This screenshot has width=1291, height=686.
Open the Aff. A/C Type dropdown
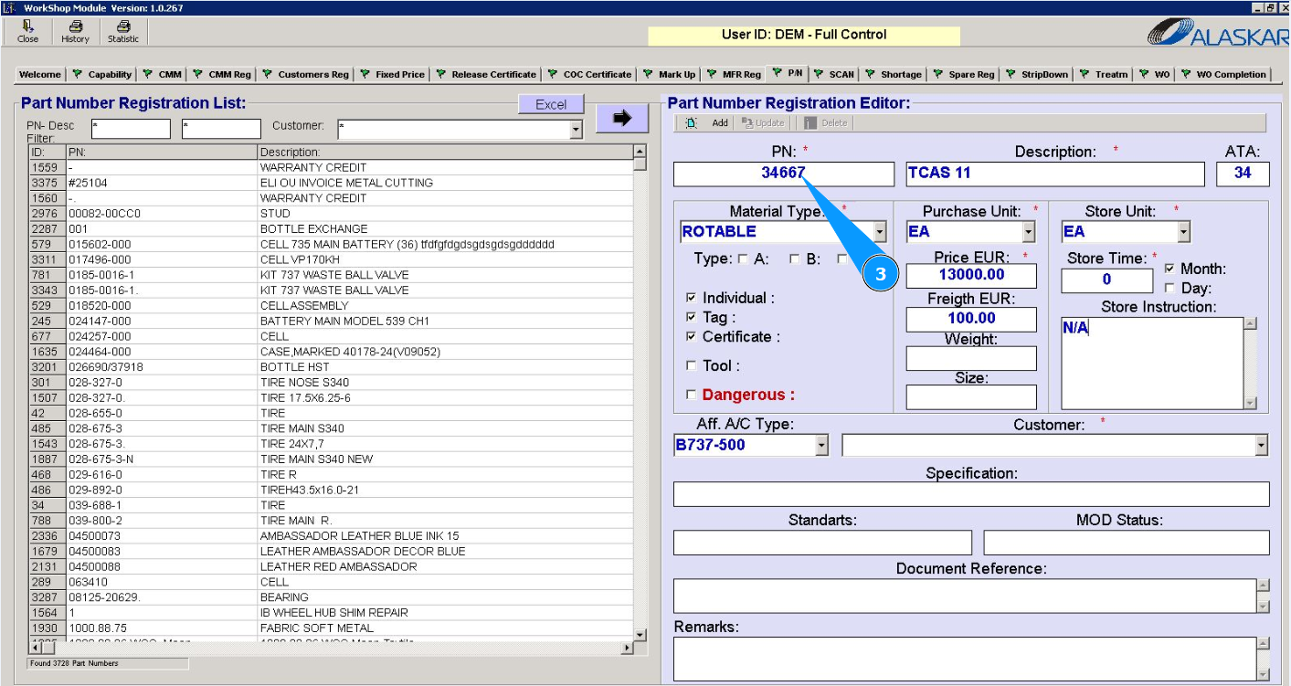pyautogui.click(x=821, y=446)
